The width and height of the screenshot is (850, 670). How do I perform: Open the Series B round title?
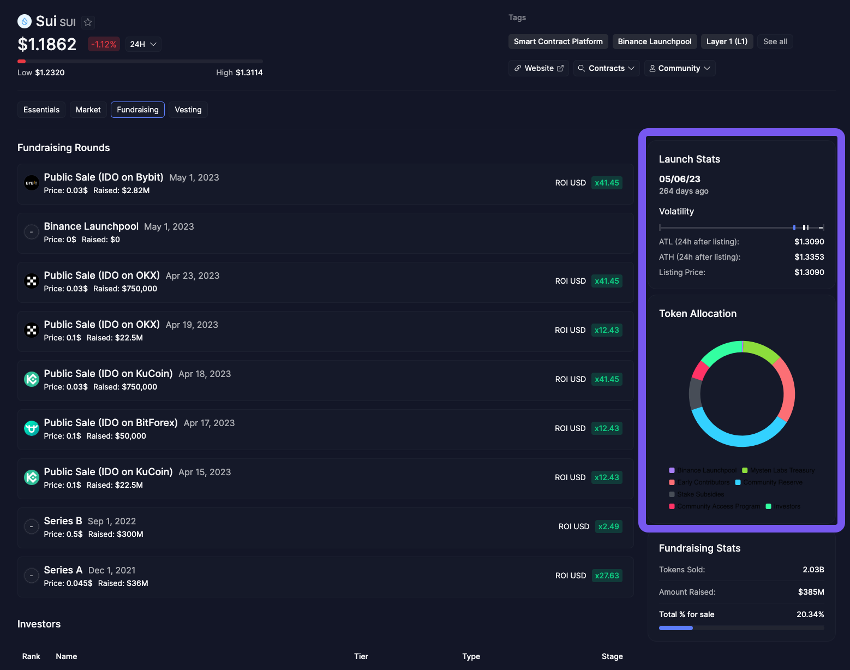[63, 521]
